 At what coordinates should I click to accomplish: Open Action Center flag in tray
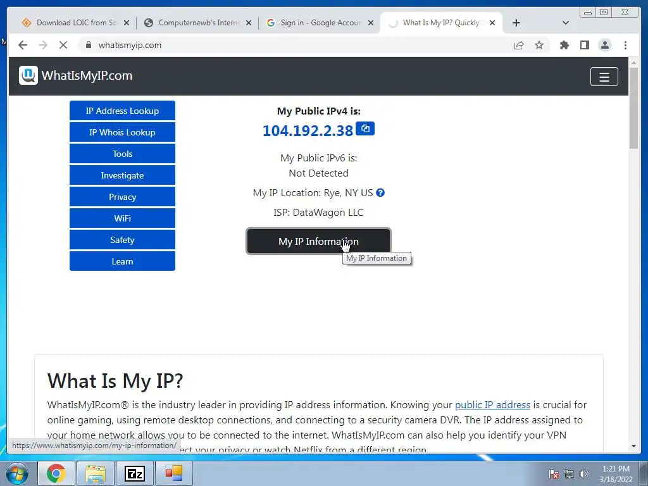tap(554, 474)
